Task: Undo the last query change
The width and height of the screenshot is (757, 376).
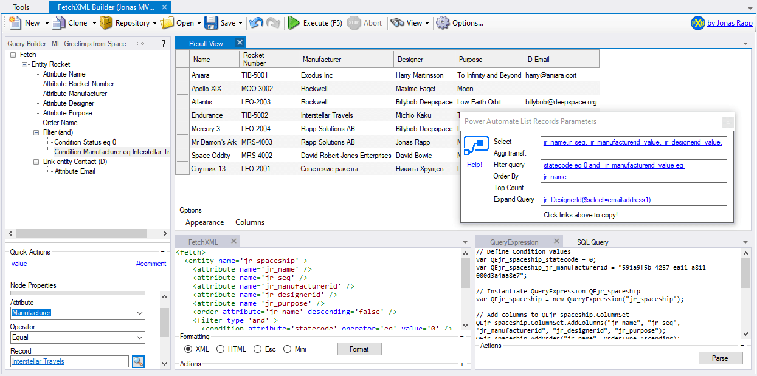Action: [256, 22]
